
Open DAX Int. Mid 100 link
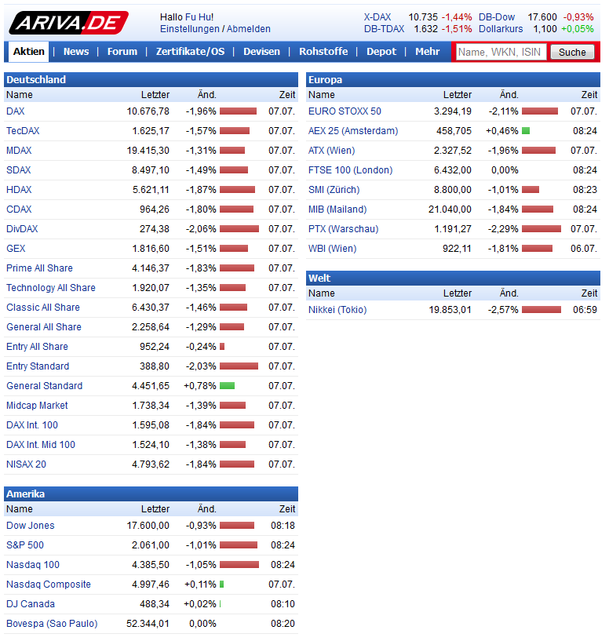(41, 445)
